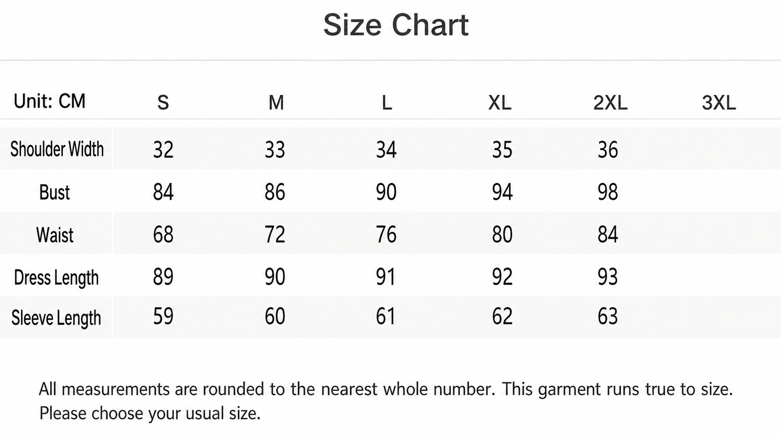Click the Unit: CM label
781x436 pixels.
tap(49, 101)
